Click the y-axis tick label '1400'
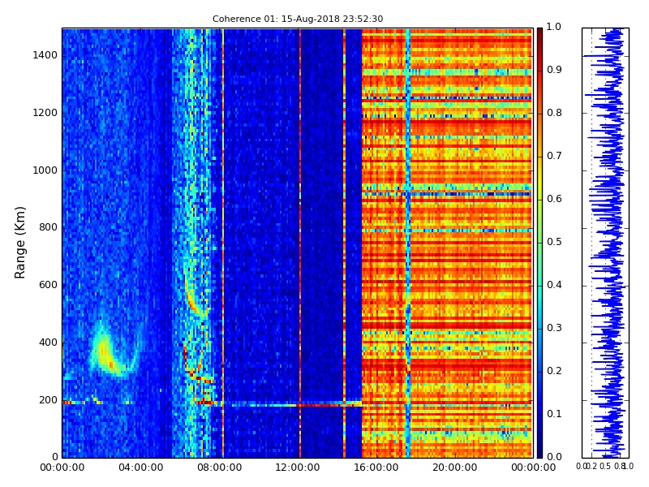The image size is (649, 487). pos(45,55)
